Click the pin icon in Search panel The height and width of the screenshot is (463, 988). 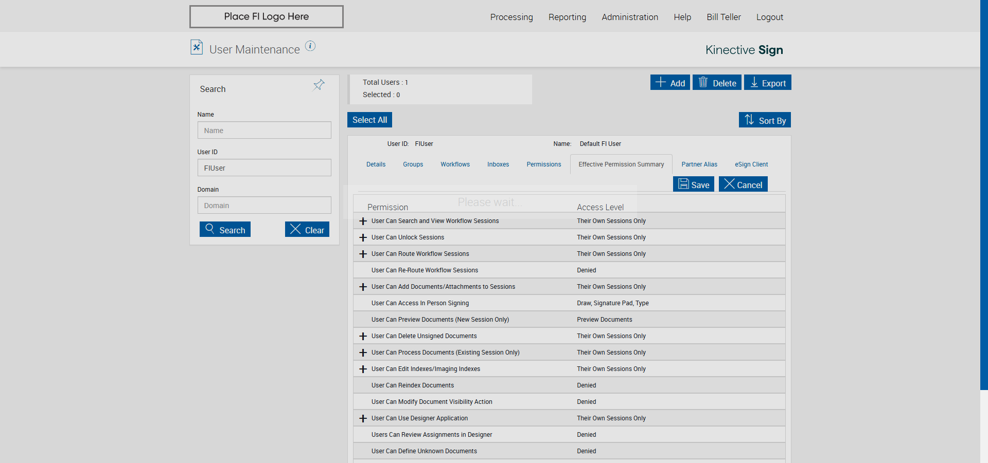coord(319,85)
